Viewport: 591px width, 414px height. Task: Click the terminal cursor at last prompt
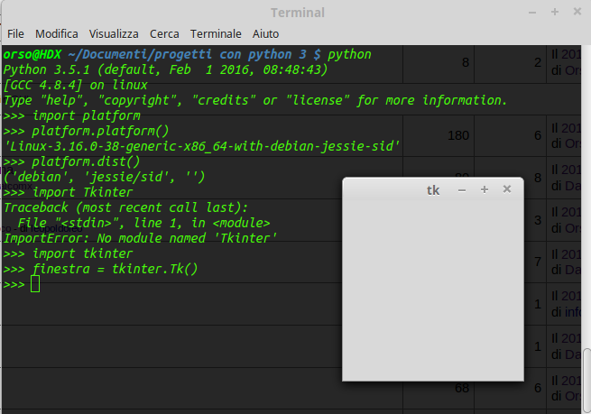(35, 284)
